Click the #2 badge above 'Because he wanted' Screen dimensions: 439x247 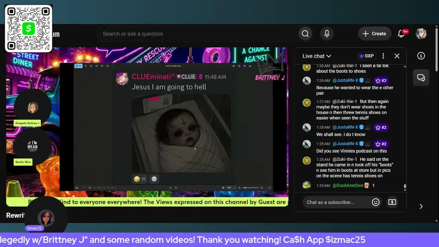click(x=381, y=81)
